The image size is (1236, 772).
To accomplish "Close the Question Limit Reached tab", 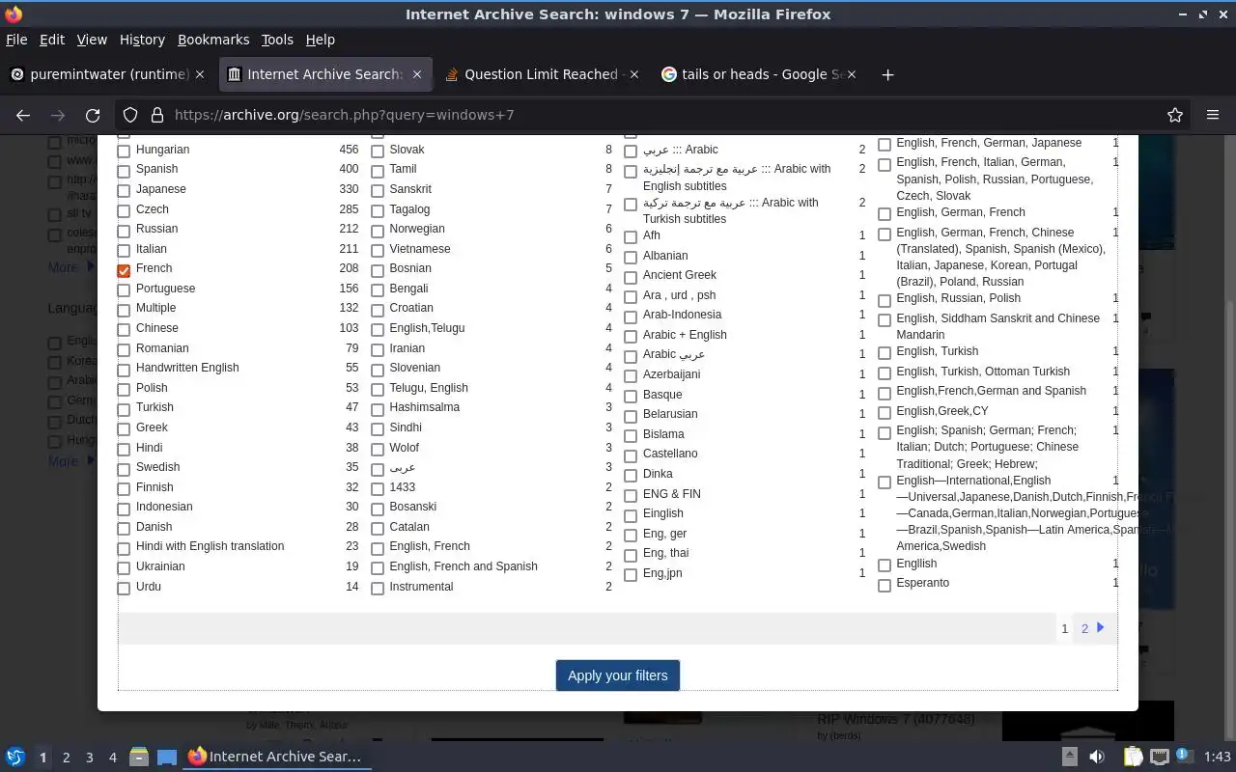I will tap(634, 74).
